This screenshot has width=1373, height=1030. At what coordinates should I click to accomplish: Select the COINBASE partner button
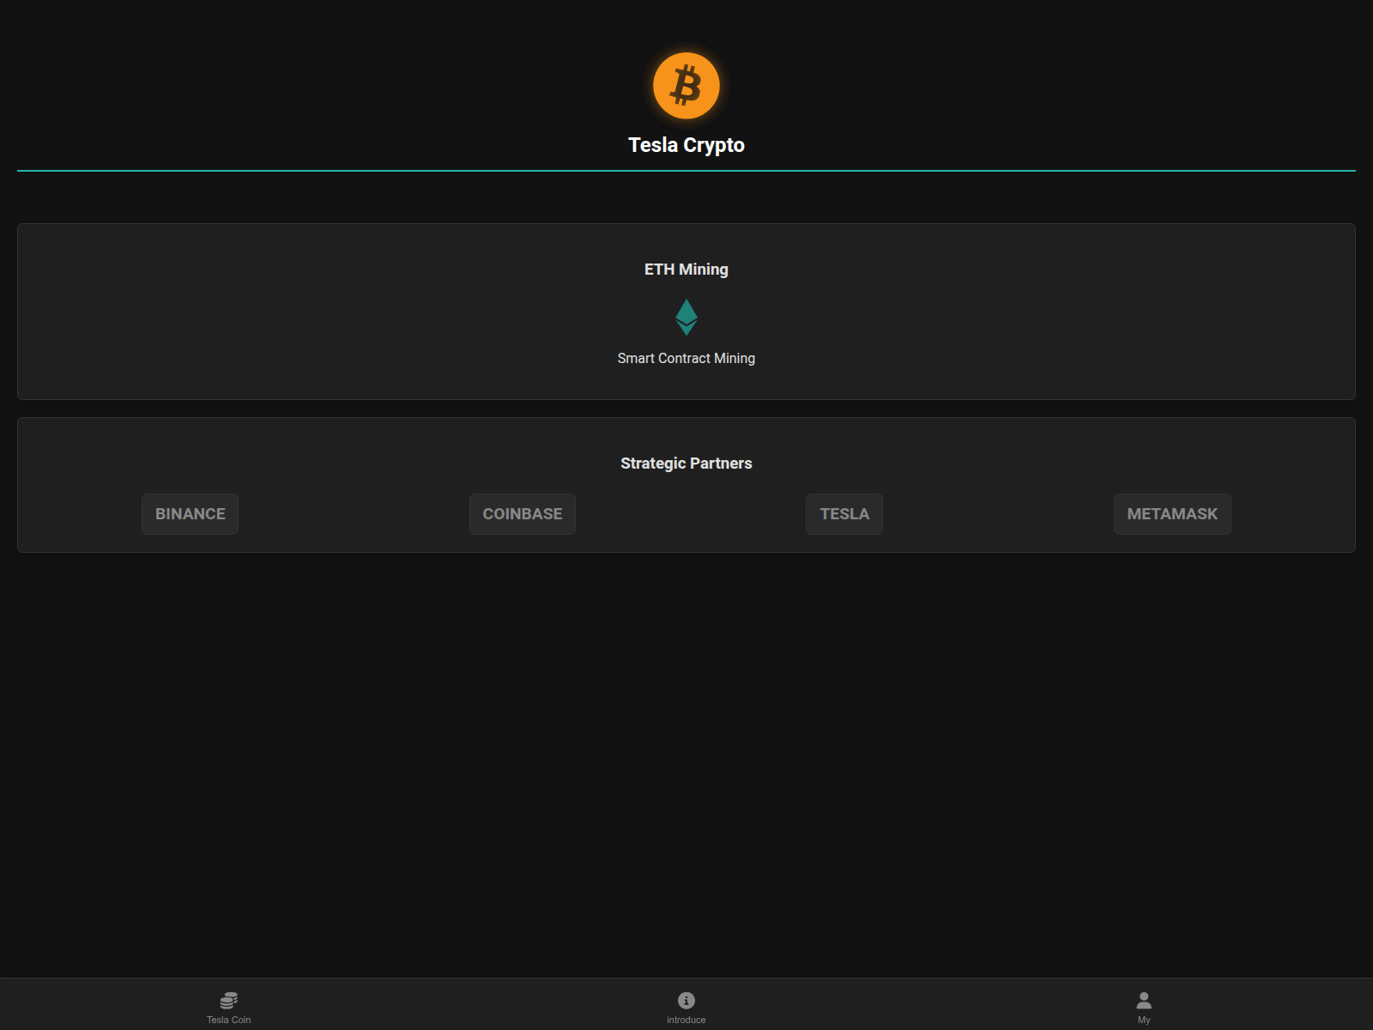point(523,514)
